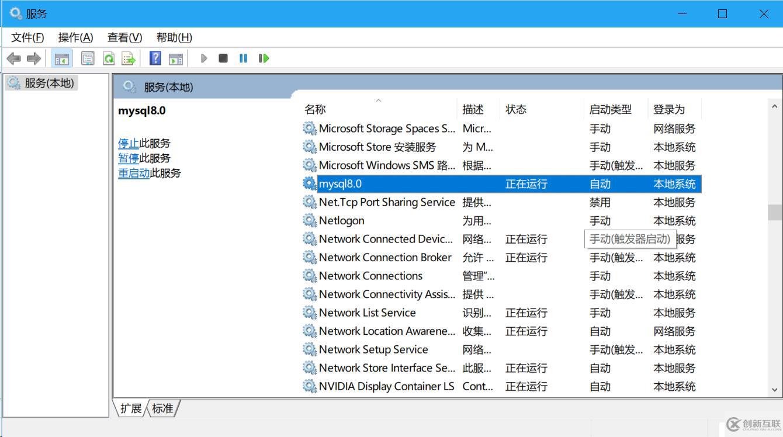Image resolution: width=783 pixels, height=437 pixels.
Task: Sort by the 名称 column header
Action: [x=379, y=109]
